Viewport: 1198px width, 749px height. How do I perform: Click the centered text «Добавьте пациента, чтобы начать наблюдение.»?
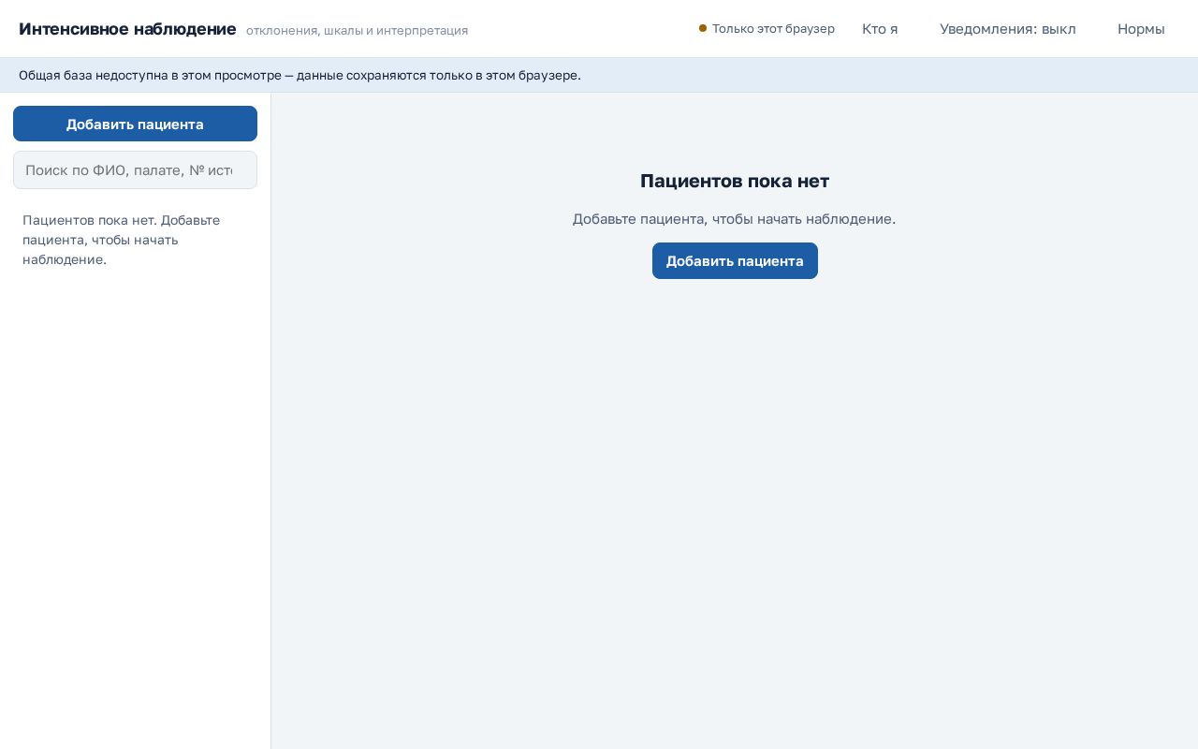click(735, 219)
